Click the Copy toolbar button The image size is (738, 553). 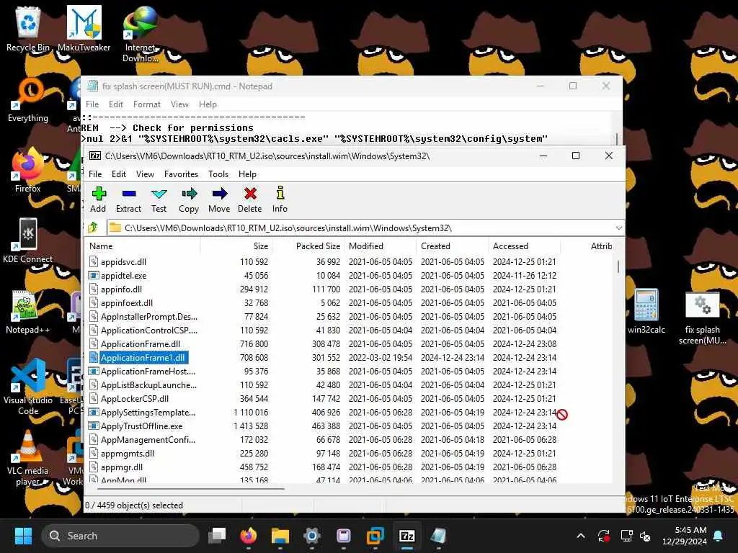point(189,199)
